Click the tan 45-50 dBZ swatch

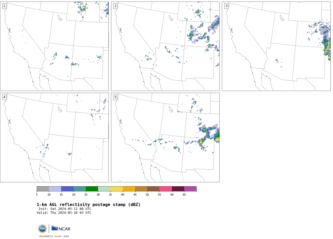pos(141,189)
